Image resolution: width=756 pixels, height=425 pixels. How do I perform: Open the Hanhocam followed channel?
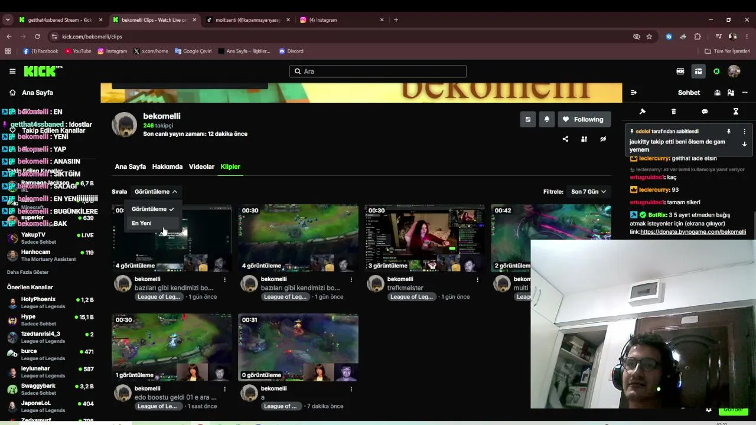(50, 256)
